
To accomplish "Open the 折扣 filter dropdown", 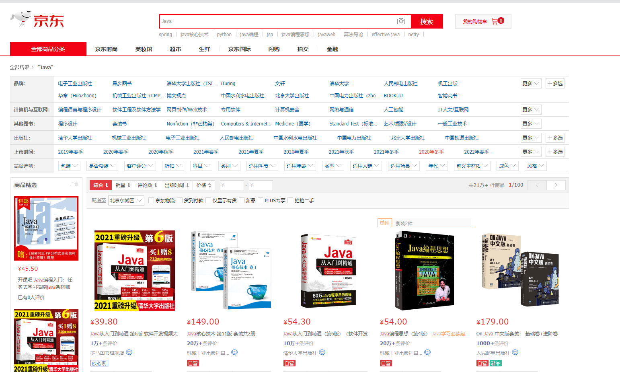I will 173,166.
